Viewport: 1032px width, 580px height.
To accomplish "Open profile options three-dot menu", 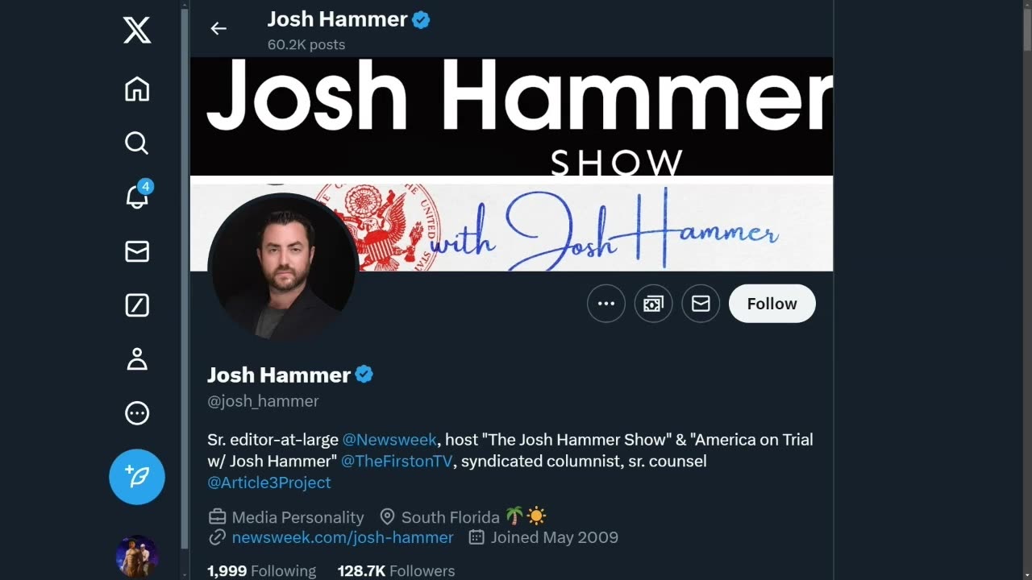I will point(606,304).
